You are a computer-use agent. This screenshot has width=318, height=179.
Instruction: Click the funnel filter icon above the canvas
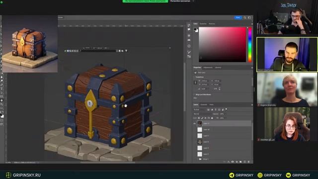[126, 51]
